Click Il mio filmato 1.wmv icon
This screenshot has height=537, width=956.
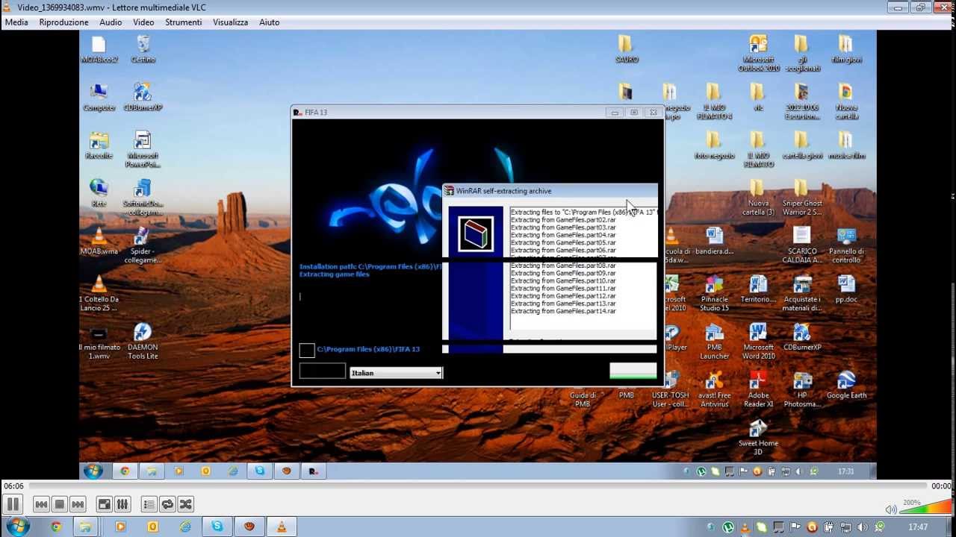[x=99, y=342]
